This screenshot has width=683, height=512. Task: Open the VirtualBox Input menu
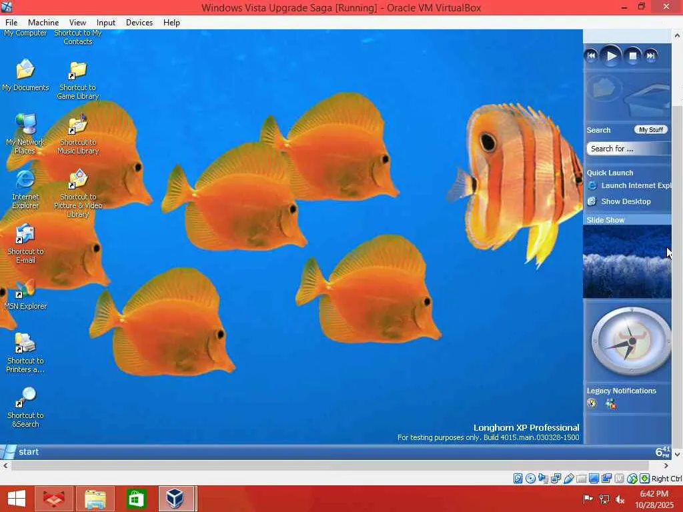106,23
